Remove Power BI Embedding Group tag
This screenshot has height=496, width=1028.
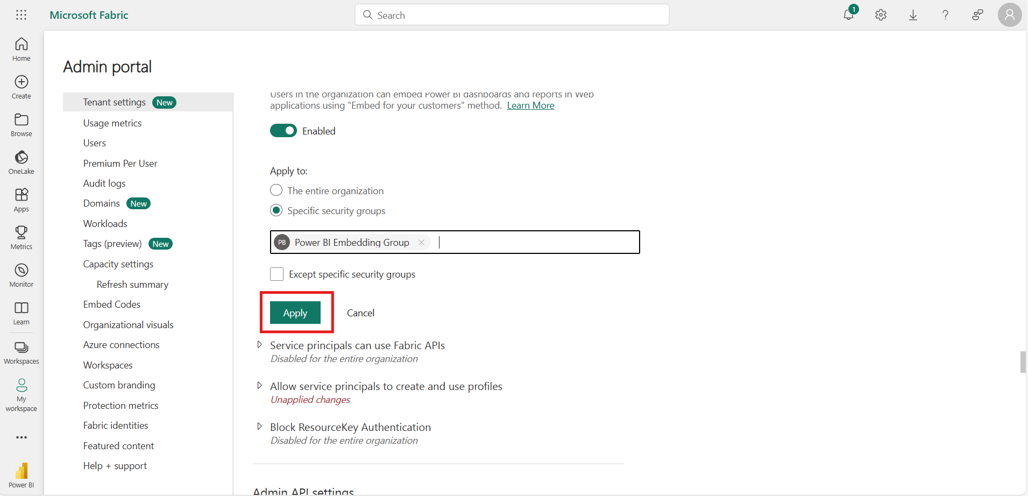pyautogui.click(x=421, y=243)
